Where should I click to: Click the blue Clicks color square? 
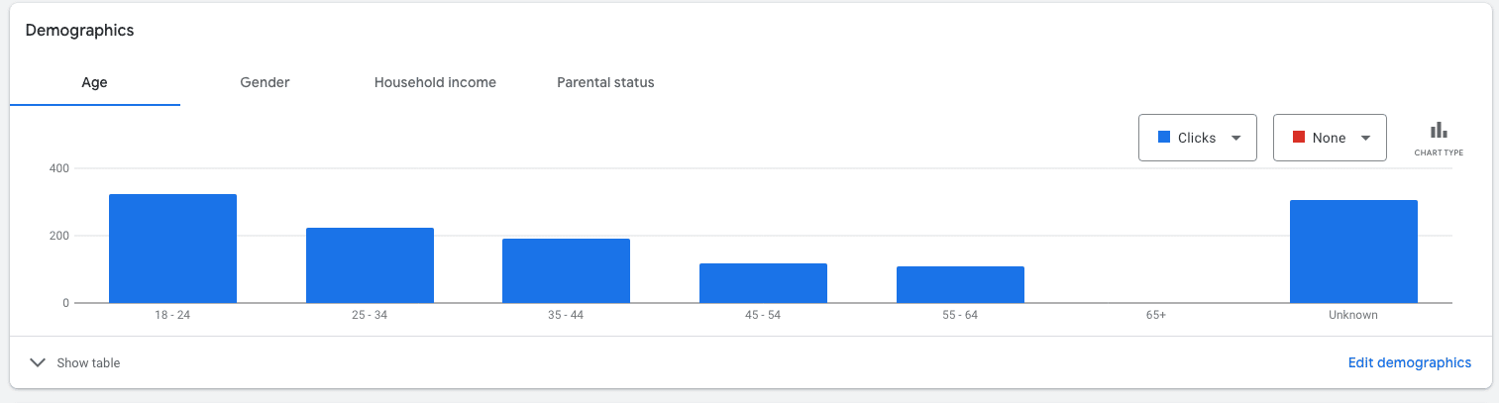[x=1164, y=138]
